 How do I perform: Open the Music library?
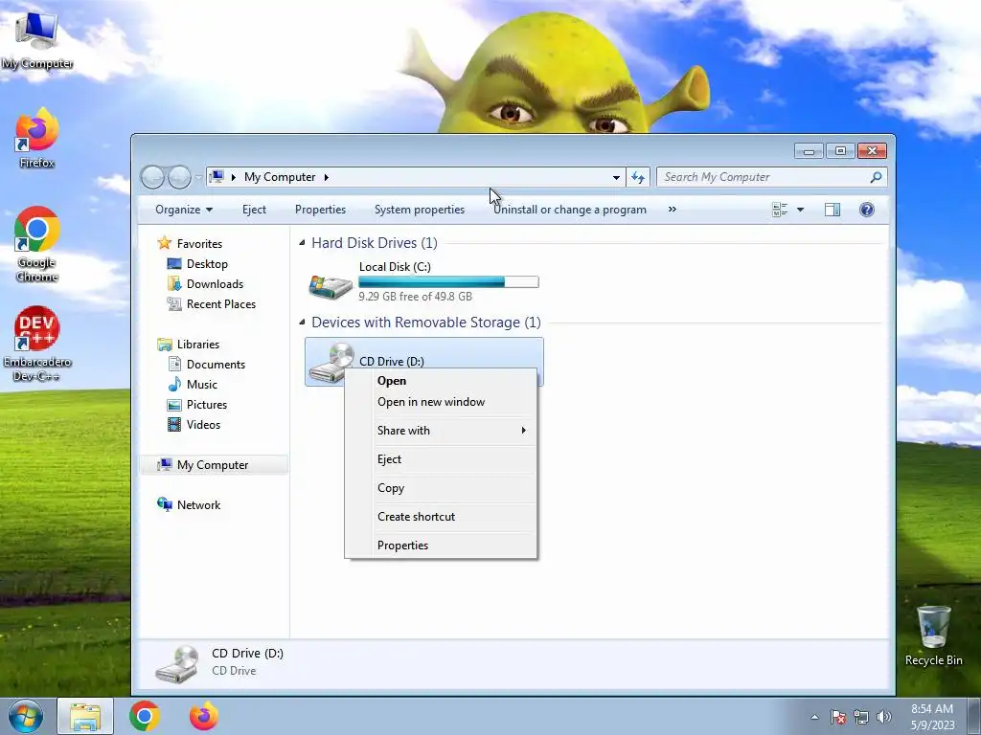point(201,385)
